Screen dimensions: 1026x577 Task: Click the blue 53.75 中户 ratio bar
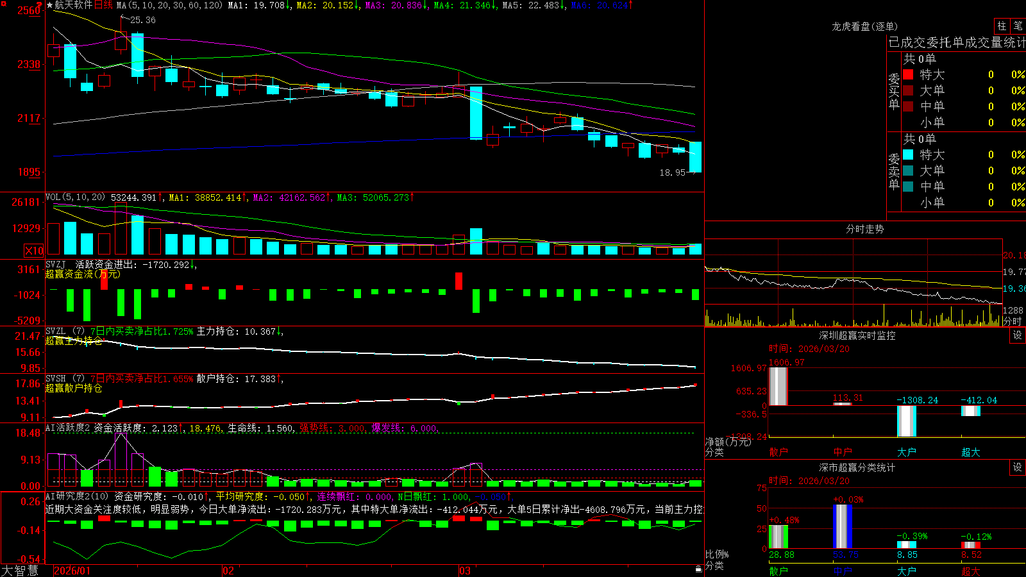point(843,526)
